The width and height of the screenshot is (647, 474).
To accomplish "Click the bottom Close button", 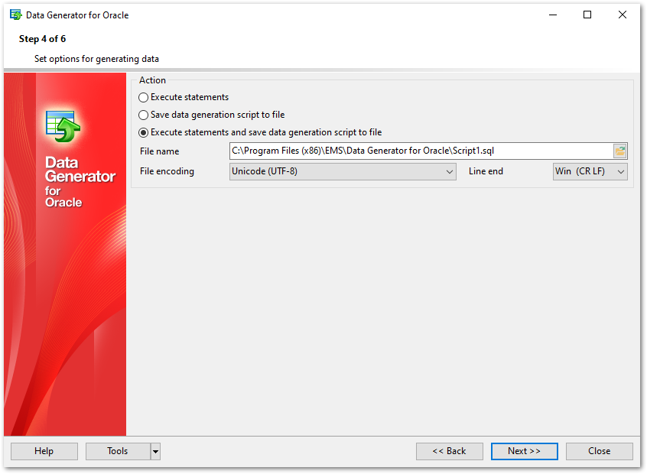I will tap(599, 452).
